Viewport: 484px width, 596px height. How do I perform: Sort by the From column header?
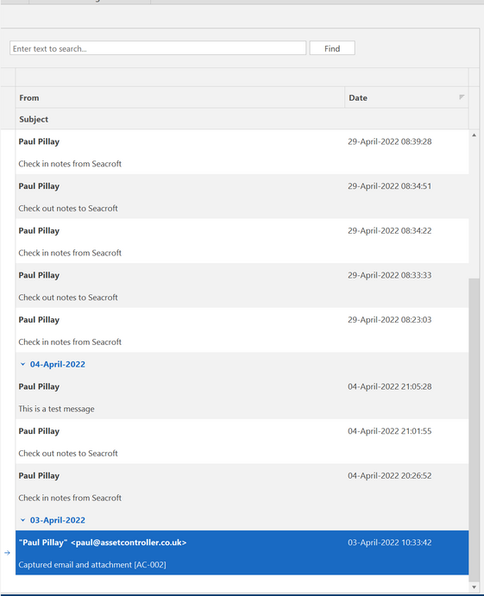click(x=179, y=97)
